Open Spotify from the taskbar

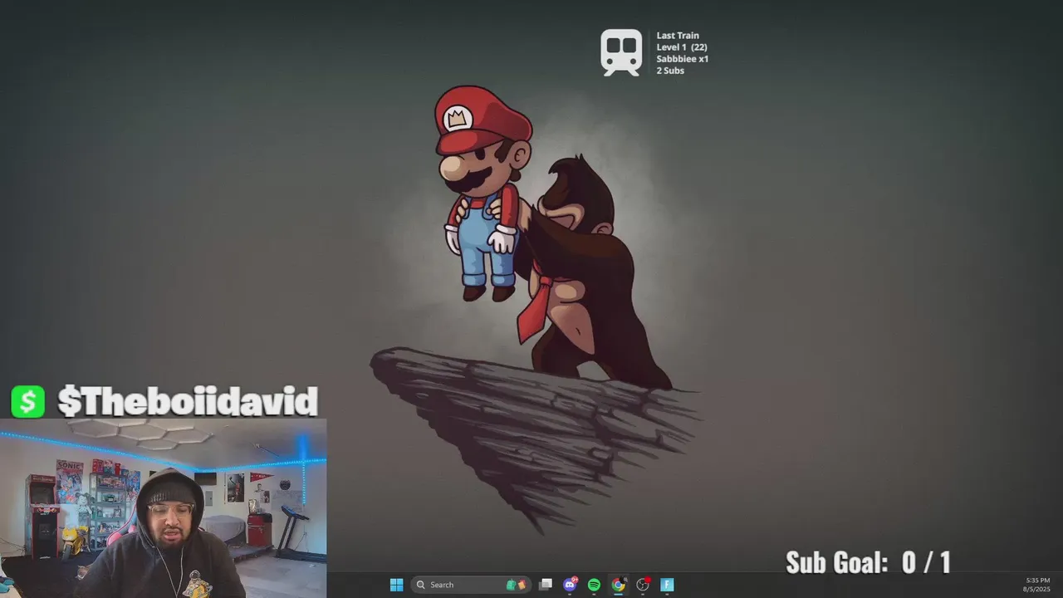tap(594, 585)
